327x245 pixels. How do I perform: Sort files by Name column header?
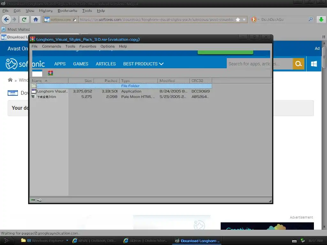click(49, 81)
